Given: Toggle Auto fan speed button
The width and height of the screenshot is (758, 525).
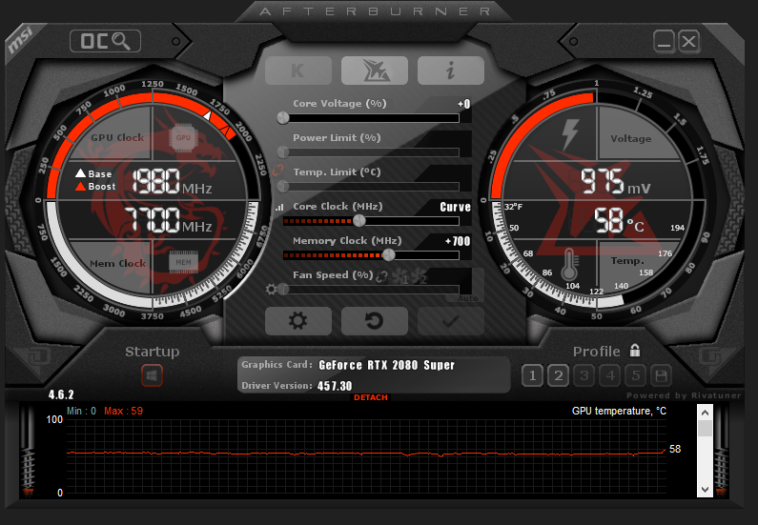Looking at the screenshot, I should click(467, 298).
